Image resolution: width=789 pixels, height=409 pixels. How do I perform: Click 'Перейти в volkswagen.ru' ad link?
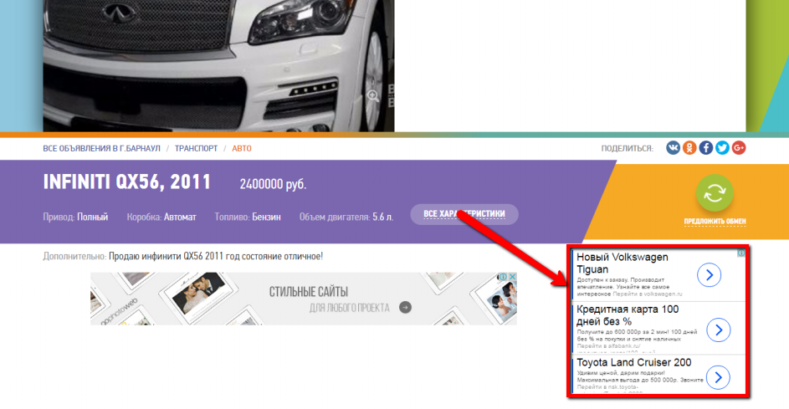click(x=648, y=294)
